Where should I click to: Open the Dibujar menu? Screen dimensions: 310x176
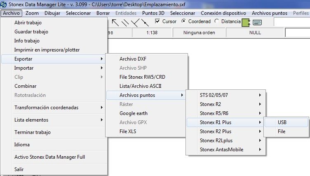[x=52, y=13]
